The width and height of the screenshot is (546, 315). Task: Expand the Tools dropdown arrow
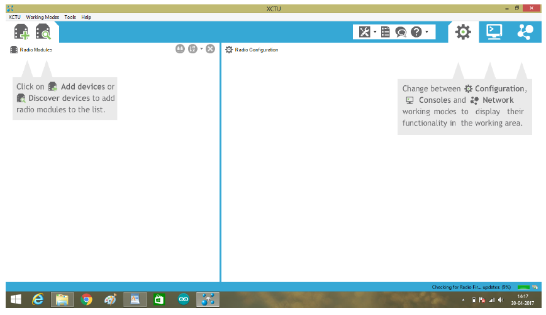(x=375, y=32)
